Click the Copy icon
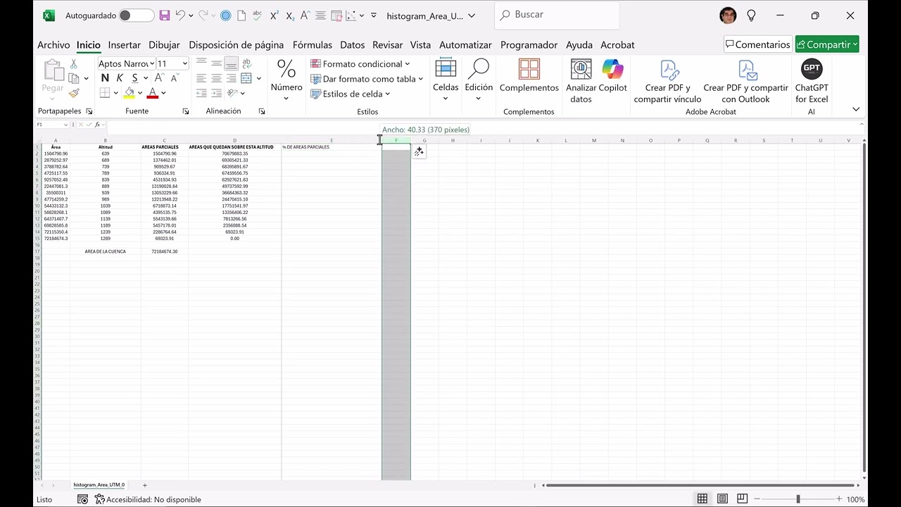Viewport: 901px width, 507px height. coord(74,78)
